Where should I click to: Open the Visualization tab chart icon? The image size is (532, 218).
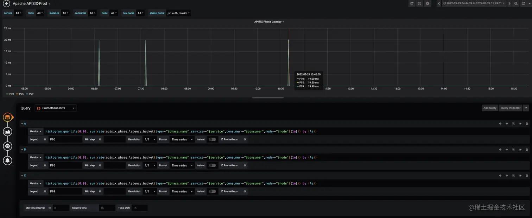[7, 132]
